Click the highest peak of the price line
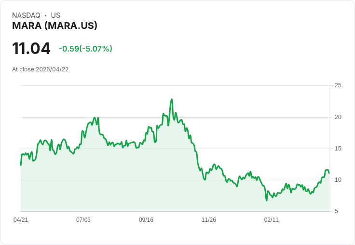This screenshot has width=355, height=245. tap(172, 99)
